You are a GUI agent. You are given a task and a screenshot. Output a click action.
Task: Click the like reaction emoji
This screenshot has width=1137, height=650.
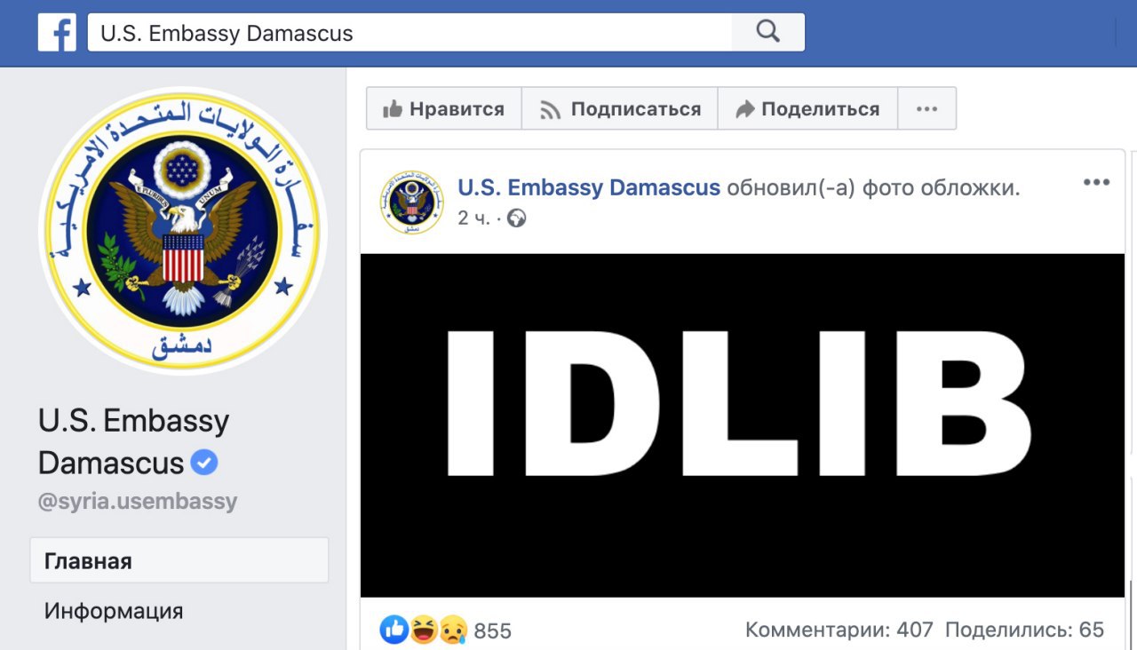coord(394,630)
